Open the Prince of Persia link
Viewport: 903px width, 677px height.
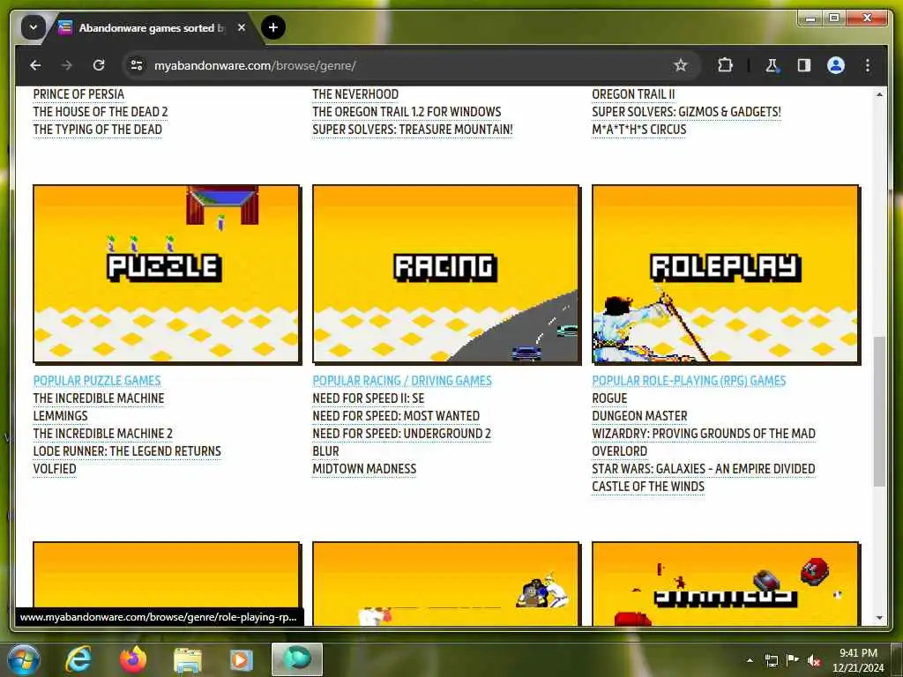[x=78, y=94]
